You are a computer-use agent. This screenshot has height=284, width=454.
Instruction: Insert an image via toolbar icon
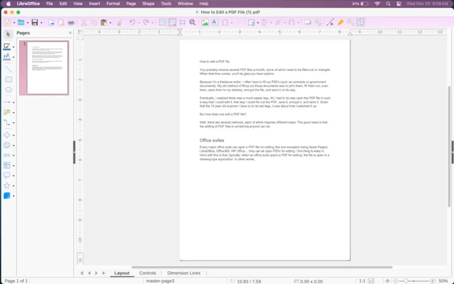205,23
